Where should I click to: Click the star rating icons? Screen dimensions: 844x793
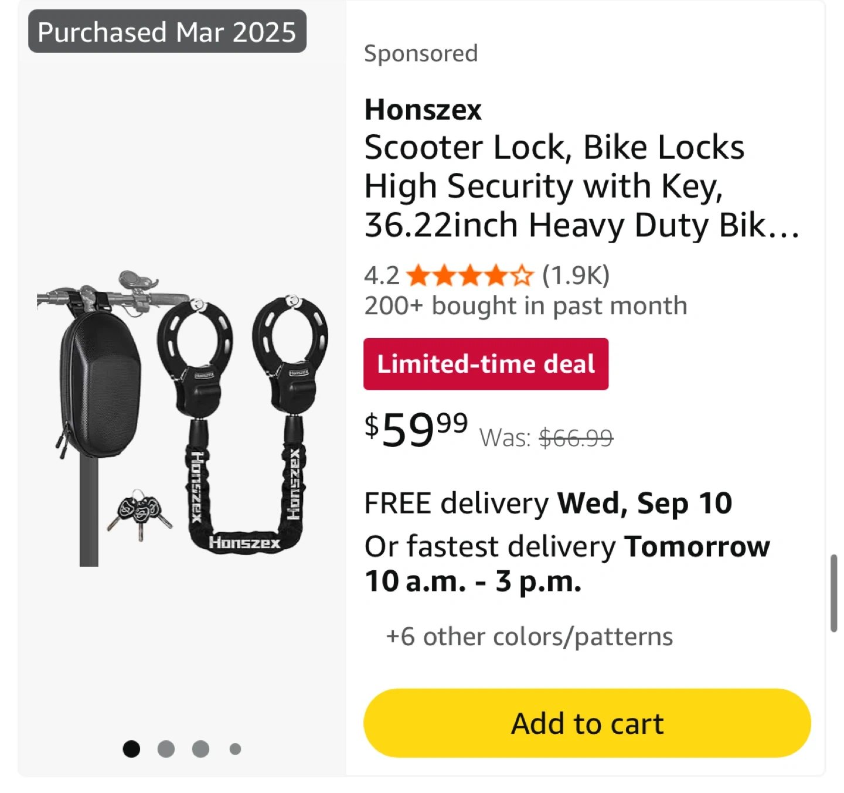[469, 275]
